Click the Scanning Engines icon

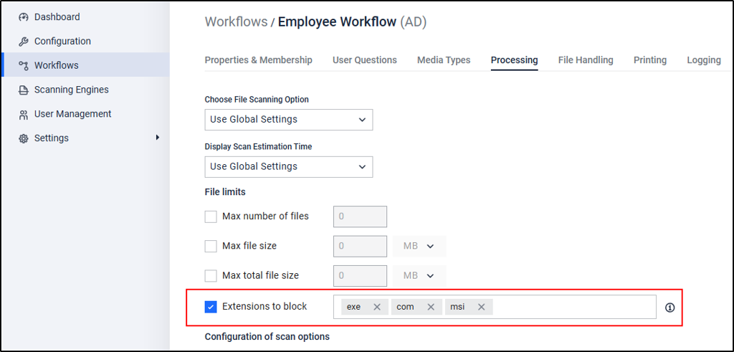click(x=24, y=90)
